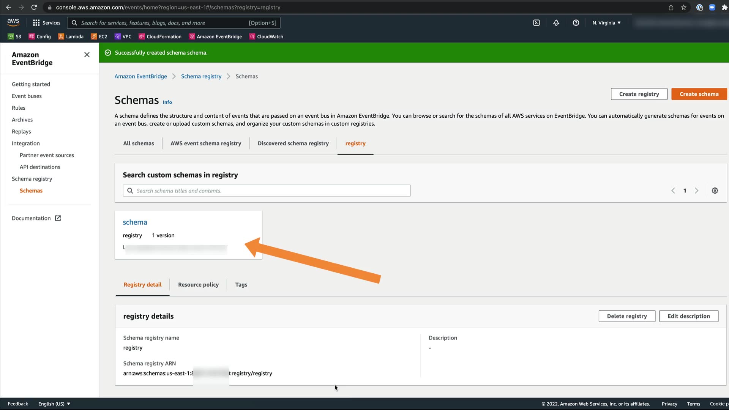Switch to the AWS event schema registry tab

pyautogui.click(x=206, y=143)
